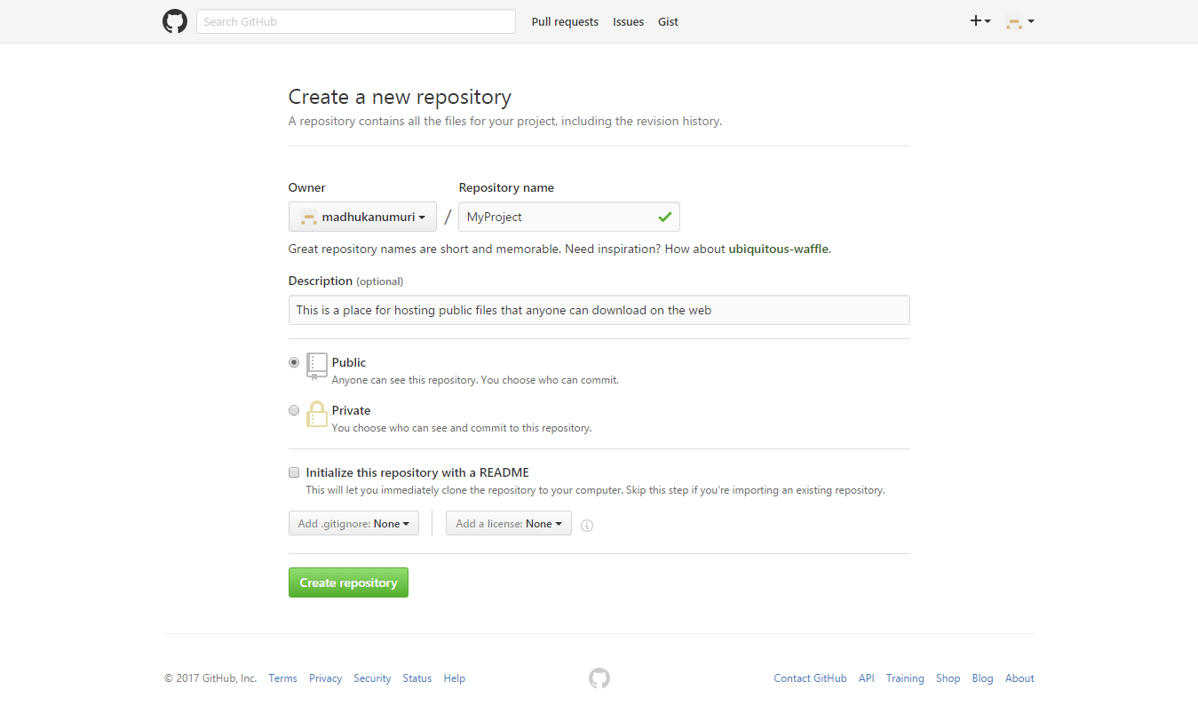1198x721 pixels.
Task: Click the Create a new repository heading
Action: tap(400, 97)
